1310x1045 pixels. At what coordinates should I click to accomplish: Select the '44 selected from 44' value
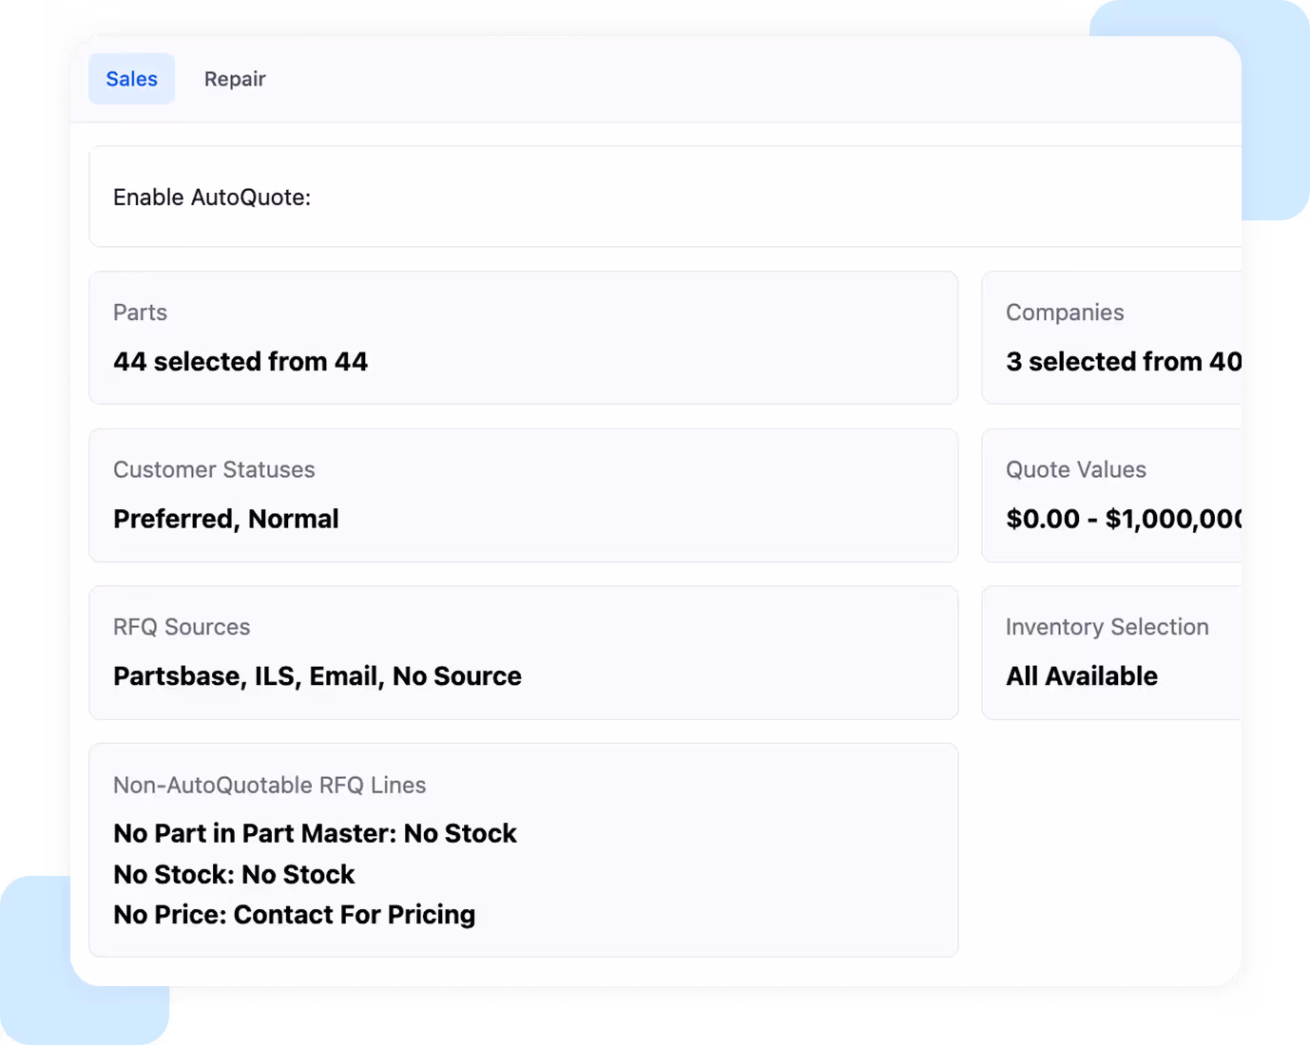pyautogui.click(x=241, y=362)
